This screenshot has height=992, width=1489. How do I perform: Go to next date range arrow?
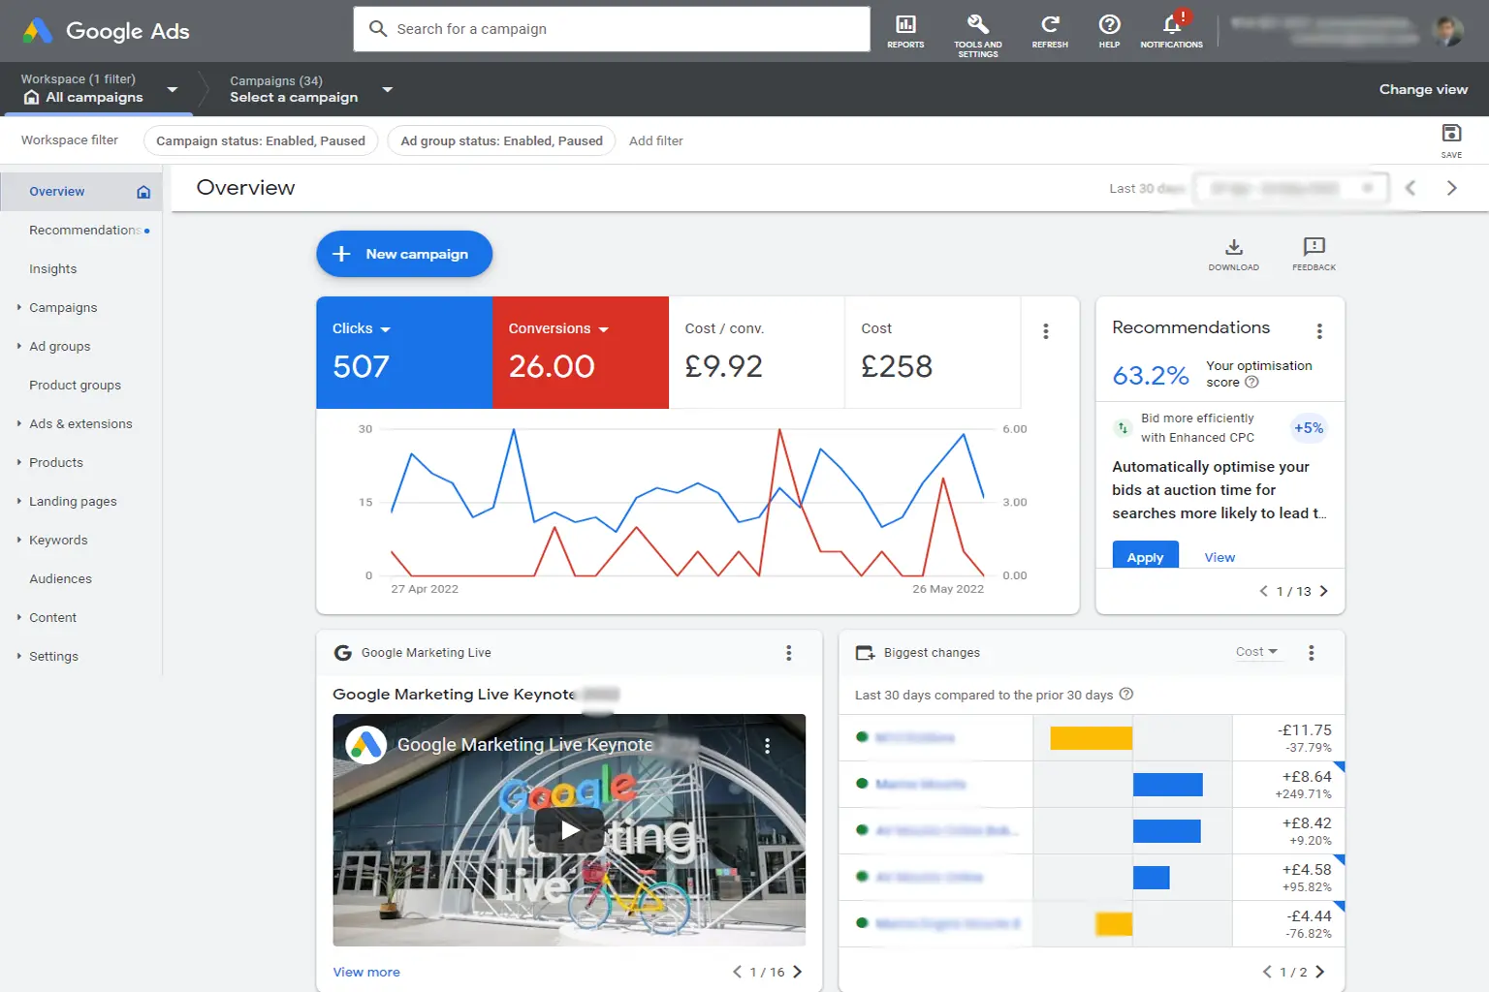1451,188
